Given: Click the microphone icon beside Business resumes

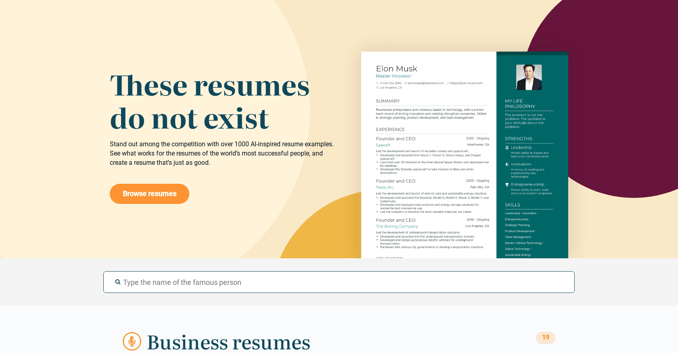Looking at the screenshot, I should tap(132, 341).
